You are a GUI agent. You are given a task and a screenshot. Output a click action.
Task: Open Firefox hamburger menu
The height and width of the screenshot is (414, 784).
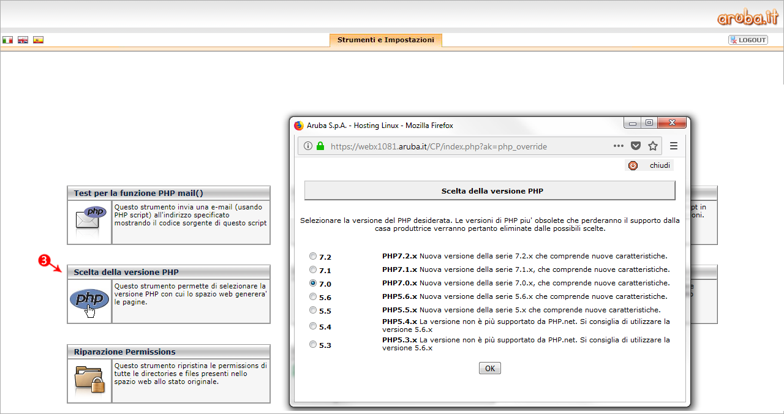(x=674, y=146)
